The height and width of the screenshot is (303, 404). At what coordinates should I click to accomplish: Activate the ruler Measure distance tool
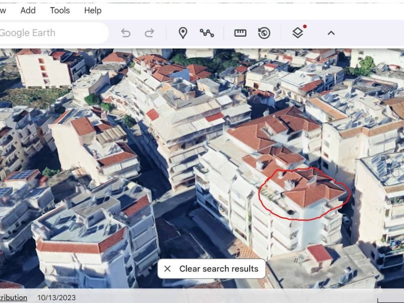pos(240,33)
